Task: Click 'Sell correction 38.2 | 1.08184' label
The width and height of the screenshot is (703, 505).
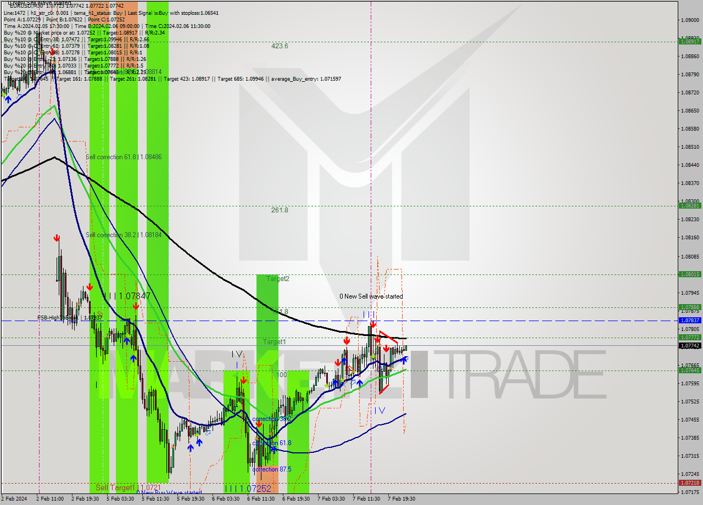Action: [124, 235]
